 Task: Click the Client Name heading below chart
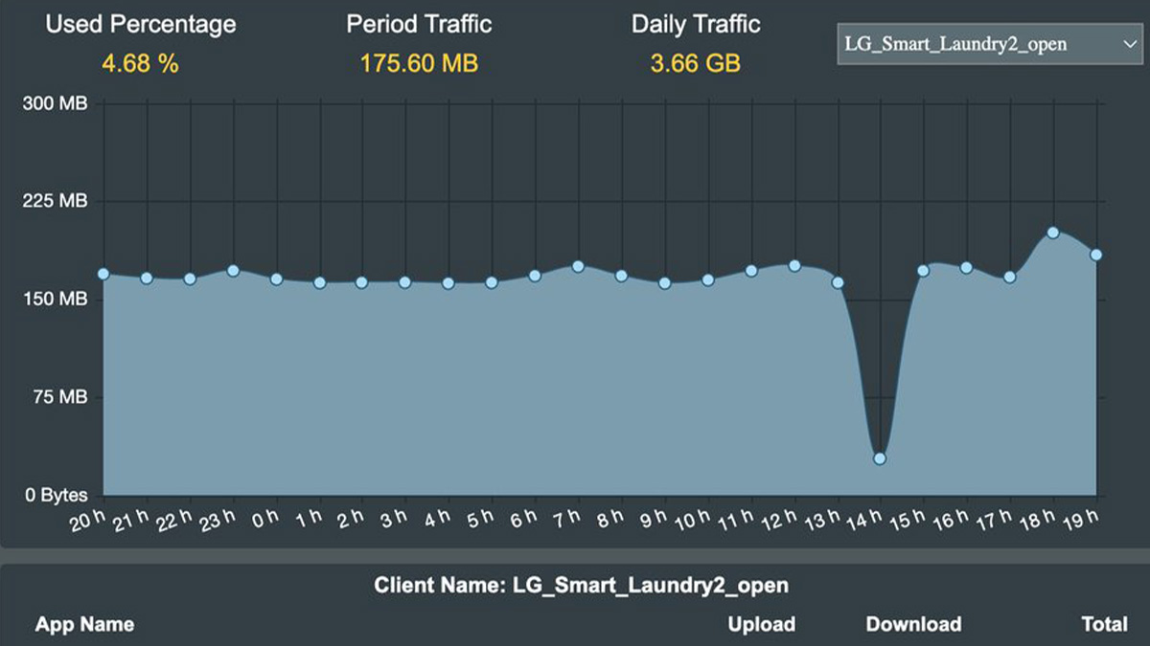[x=582, y=584]
